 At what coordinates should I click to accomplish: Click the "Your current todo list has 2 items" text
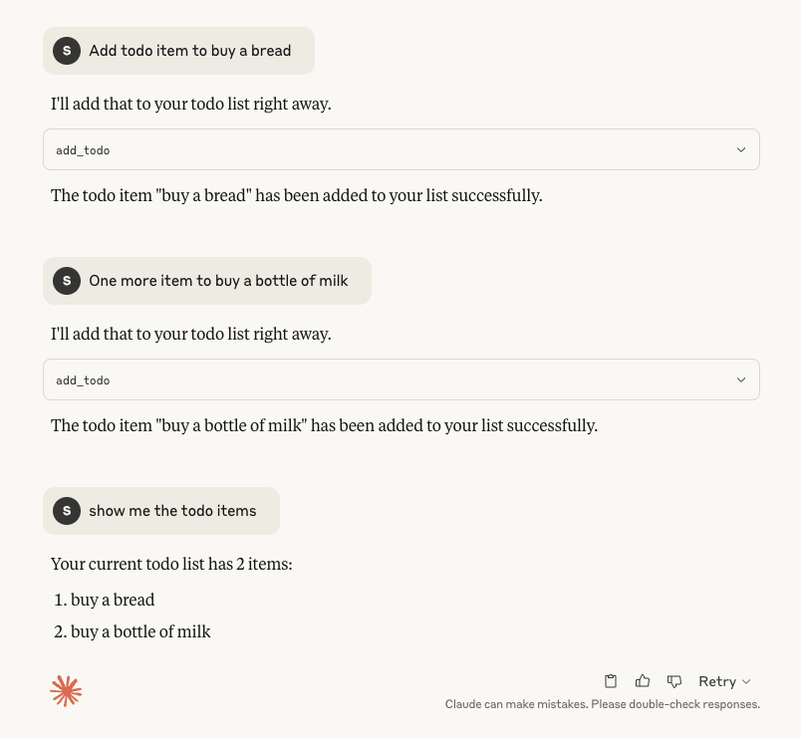point(171,565)
